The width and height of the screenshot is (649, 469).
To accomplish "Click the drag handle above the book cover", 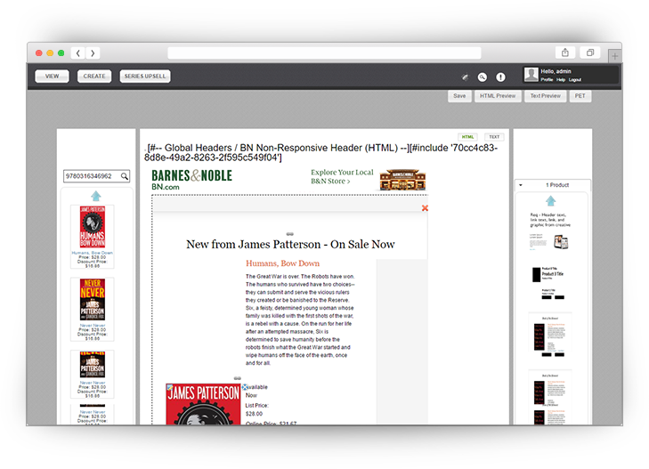I will [x=238, y=378].
